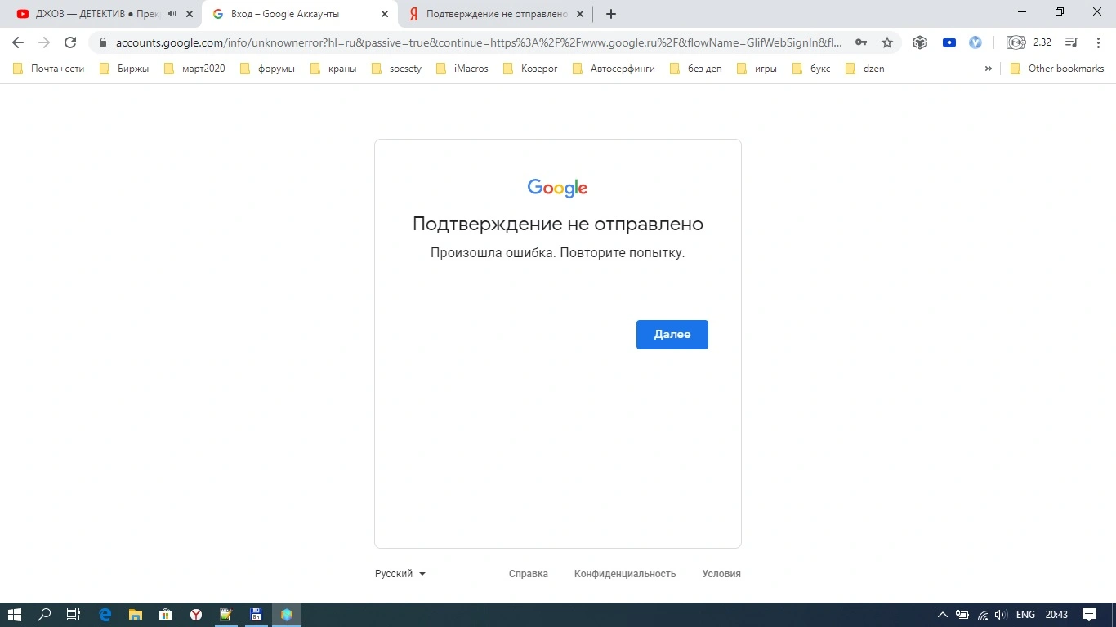Open the dzen bookmark folder

click(865, 69)
